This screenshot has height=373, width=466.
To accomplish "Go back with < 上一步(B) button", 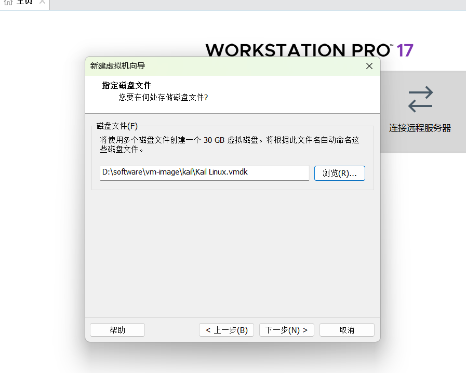I will point(227,330).
